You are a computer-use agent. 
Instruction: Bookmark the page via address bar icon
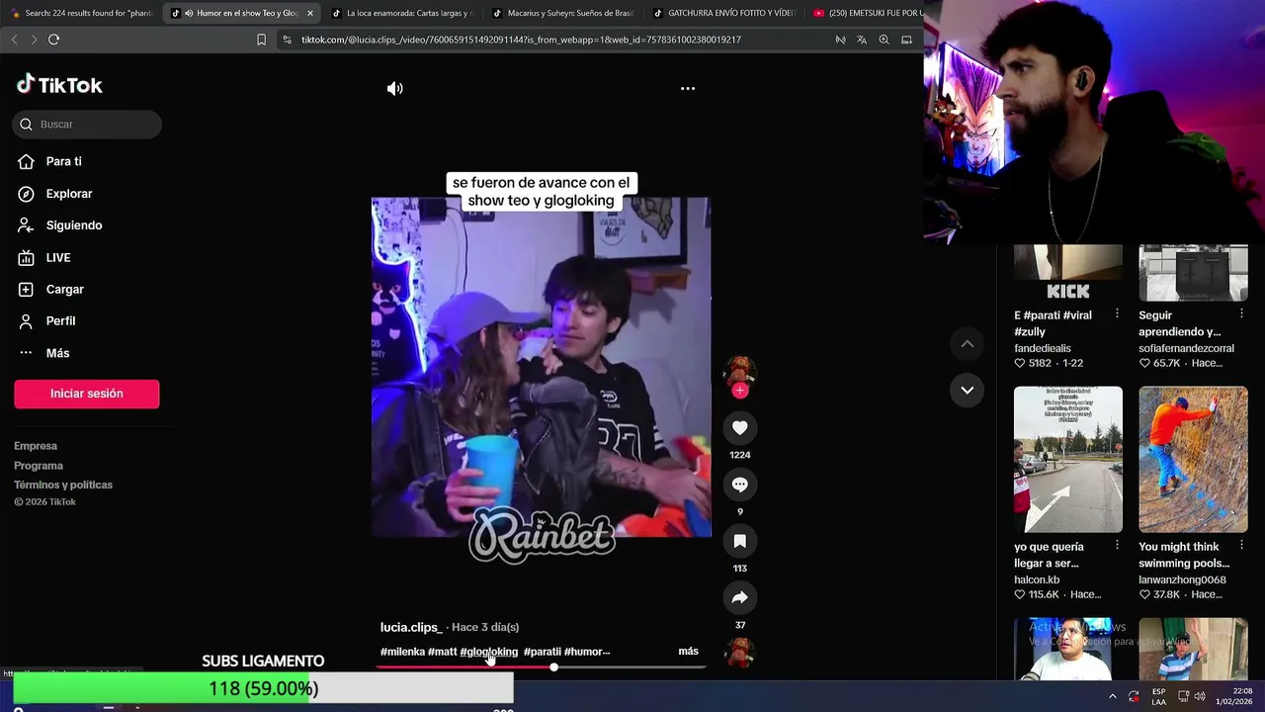pyautogui.click(x=261, y=40)
